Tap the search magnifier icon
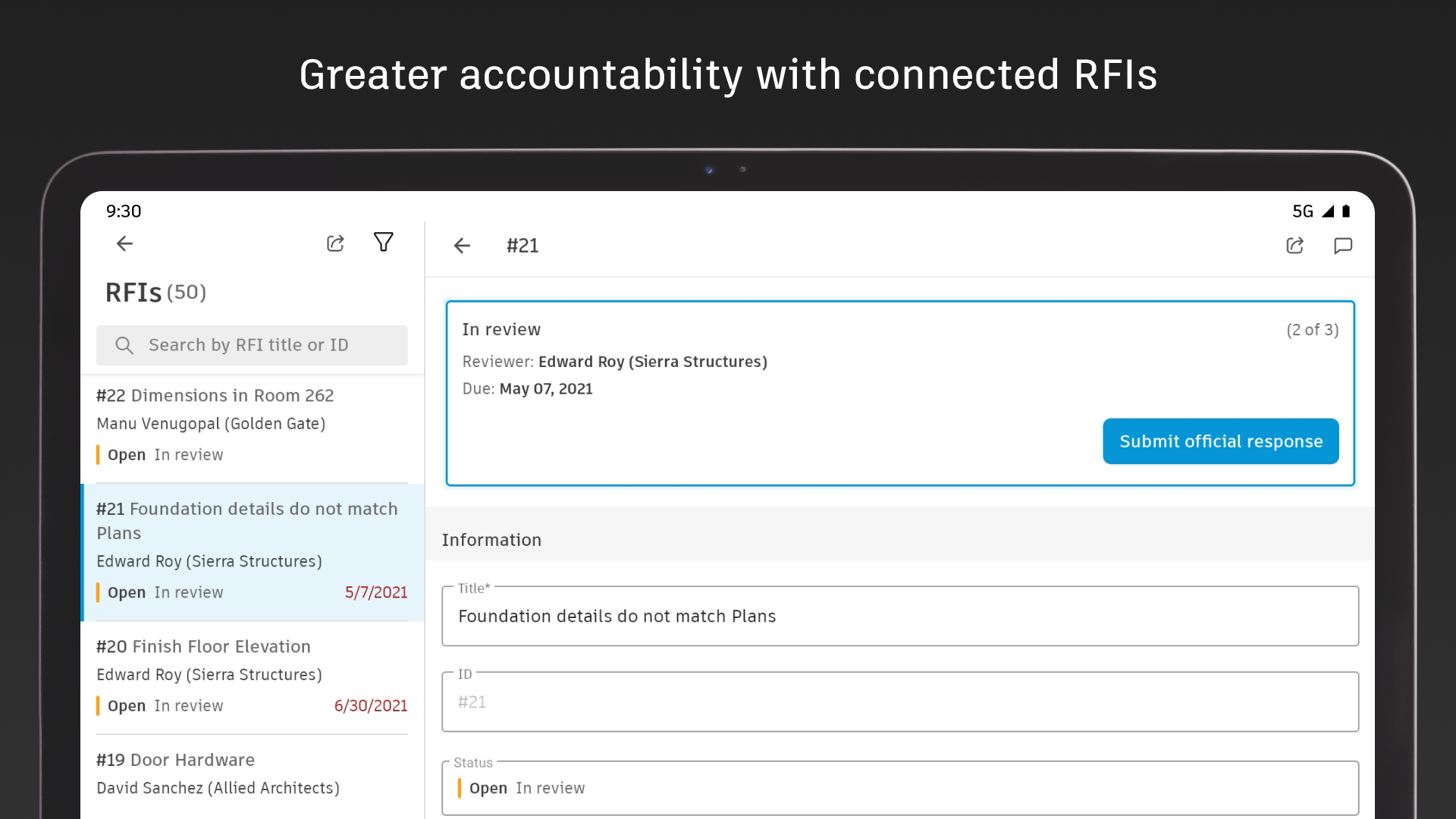1456x819 pixels. [124, 346]
